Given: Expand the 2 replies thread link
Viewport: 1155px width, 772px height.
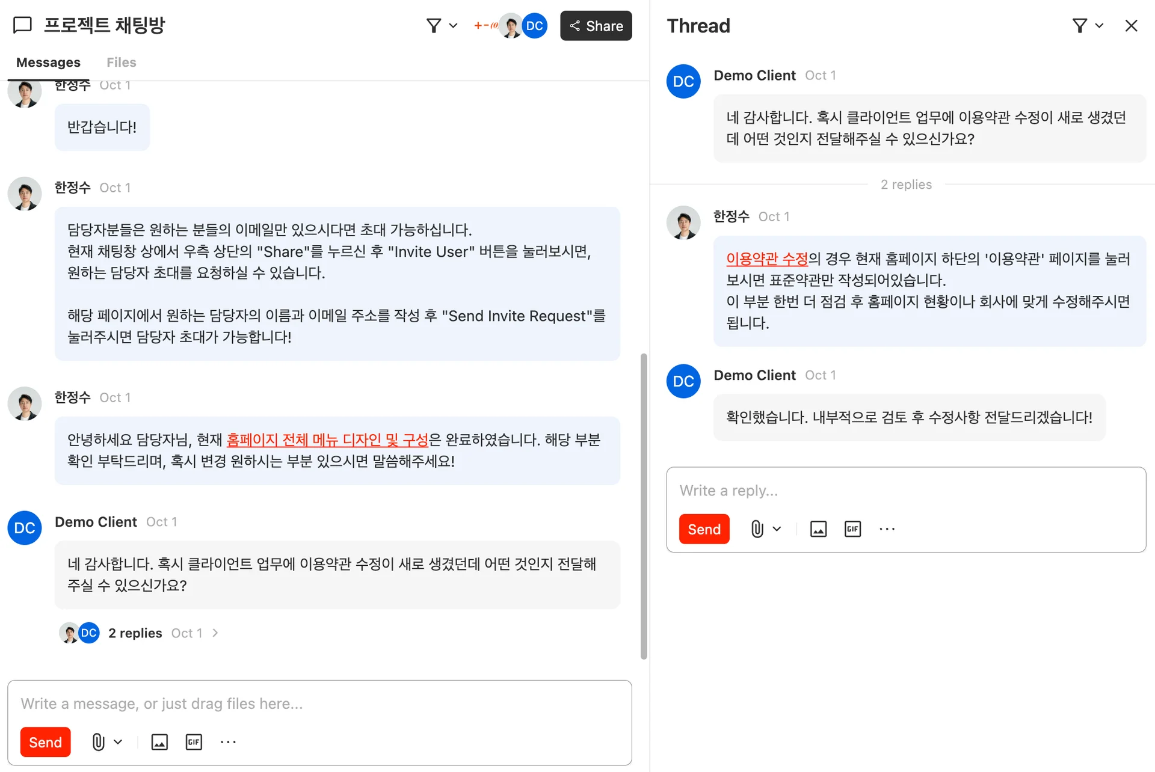Looking at the screenshot, I should click(x=135, y=633).
